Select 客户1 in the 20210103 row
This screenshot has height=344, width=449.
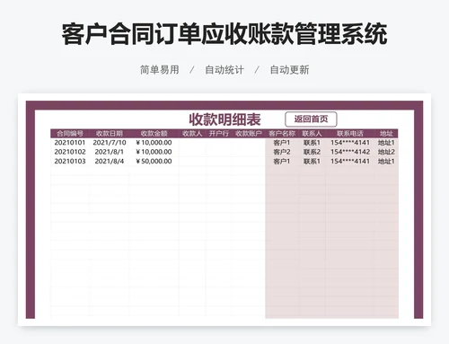tap(282, 161)
